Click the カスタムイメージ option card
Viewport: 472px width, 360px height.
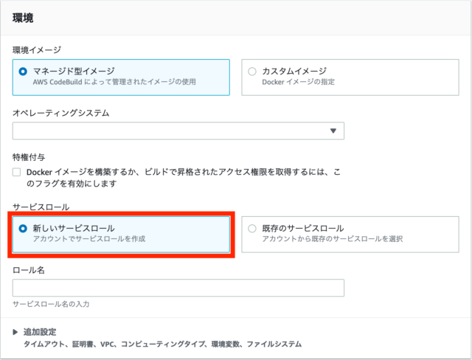tap(350, 77)
